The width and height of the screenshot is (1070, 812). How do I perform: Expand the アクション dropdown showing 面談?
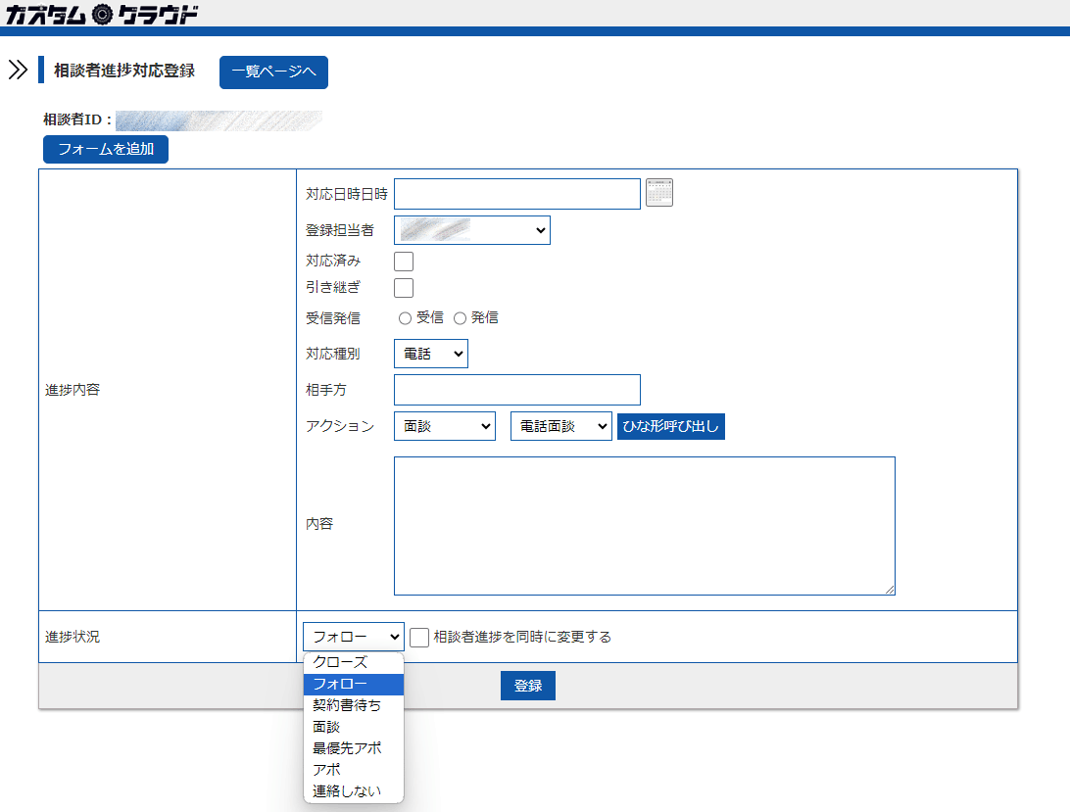tap(444, 426)
